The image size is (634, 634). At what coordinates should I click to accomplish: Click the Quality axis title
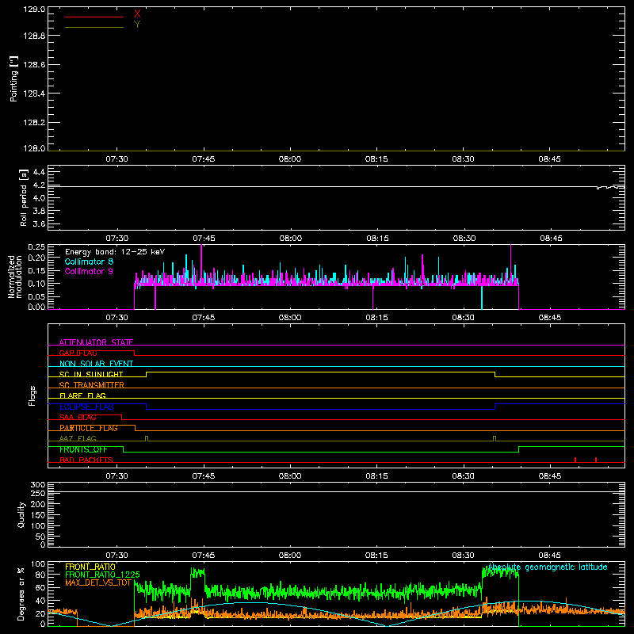coord(21,514)
